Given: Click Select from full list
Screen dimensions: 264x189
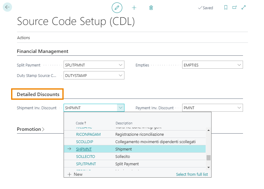Looking at the screenshot, I should [192, 174].
